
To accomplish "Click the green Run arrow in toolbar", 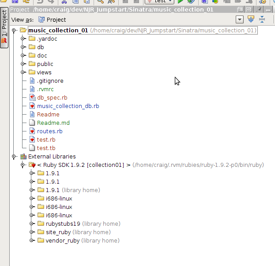I will point(180,2).
